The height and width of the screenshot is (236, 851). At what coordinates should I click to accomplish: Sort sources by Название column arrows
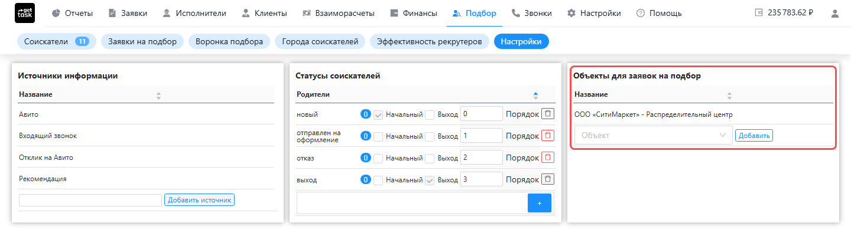(x=158, y=95)
